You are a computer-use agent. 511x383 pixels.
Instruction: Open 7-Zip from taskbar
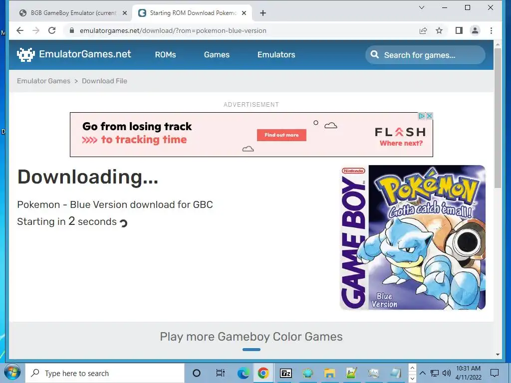pyautogui.click(x=286, y=373)
